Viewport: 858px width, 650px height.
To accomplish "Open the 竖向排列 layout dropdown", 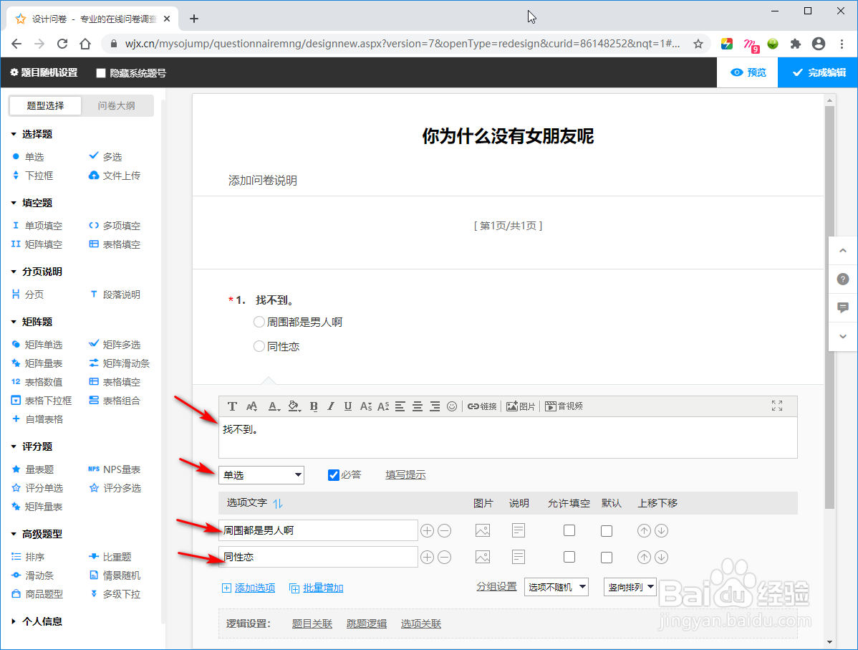I will (629, 586).
